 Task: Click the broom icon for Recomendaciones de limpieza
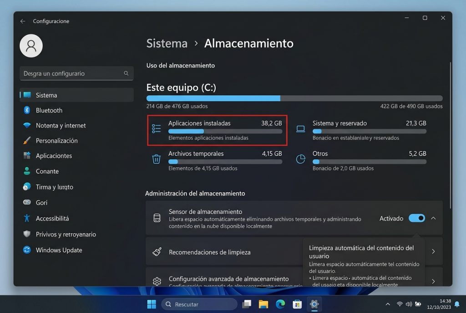coord(157,251)
